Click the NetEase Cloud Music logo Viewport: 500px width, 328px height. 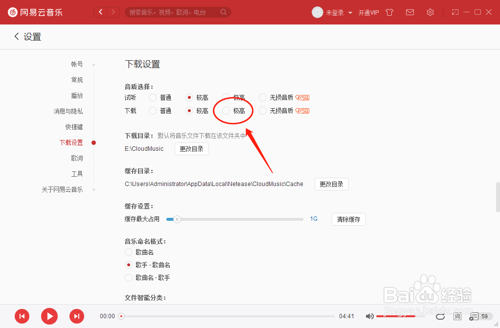click(x=35, y=12)
